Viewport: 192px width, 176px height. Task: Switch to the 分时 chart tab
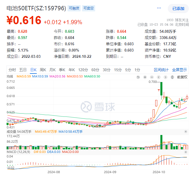12,70
